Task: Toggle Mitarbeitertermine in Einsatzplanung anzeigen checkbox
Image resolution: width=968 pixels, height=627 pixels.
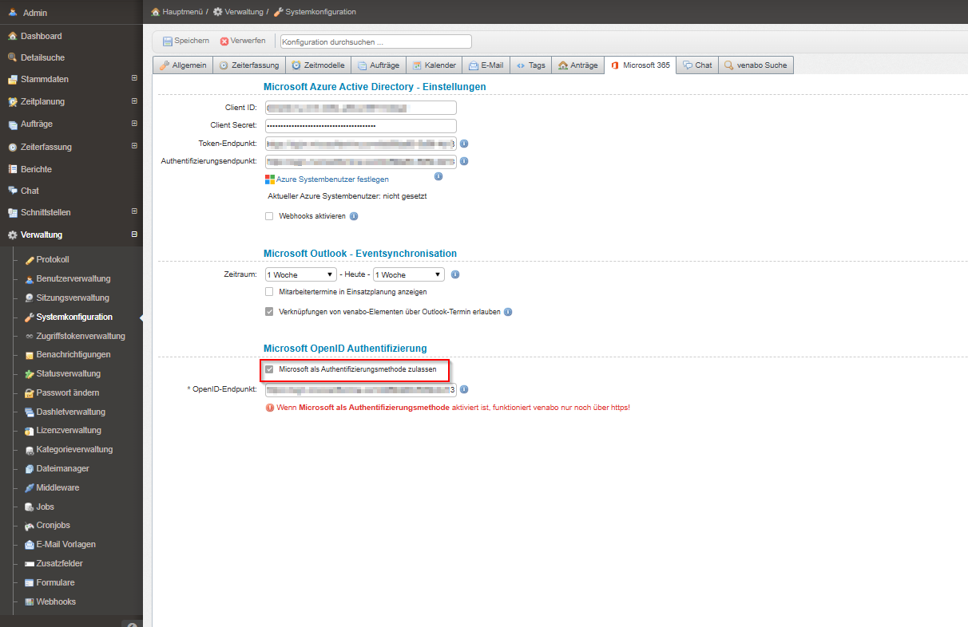Action: 269,292
